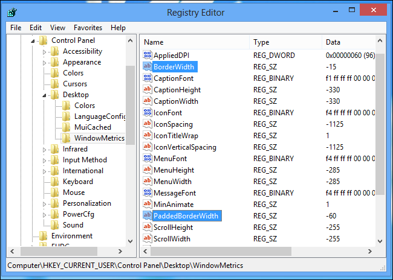Sort values by Data column header
The height and width of the screenshot is (280, 393).
tap(348, 42)
